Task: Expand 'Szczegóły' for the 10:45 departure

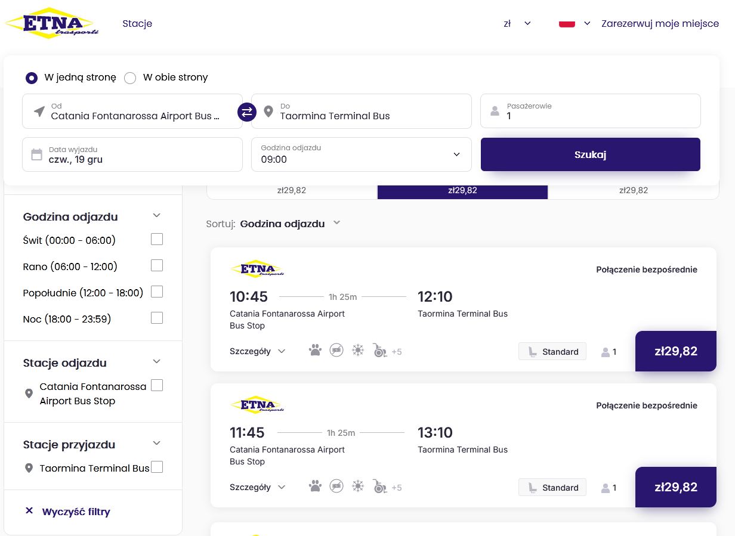Action: pyautogui.click(x=257, y=351)
